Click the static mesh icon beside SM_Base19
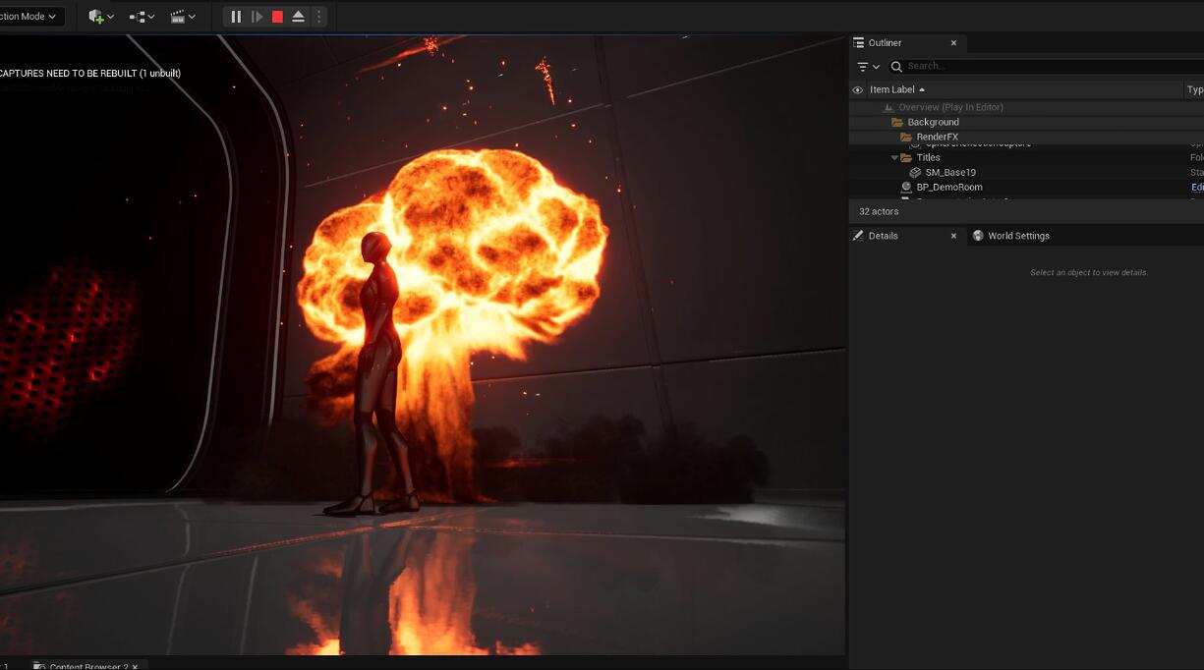Viewport: 1204px width, 670px height. coord(913,172)
